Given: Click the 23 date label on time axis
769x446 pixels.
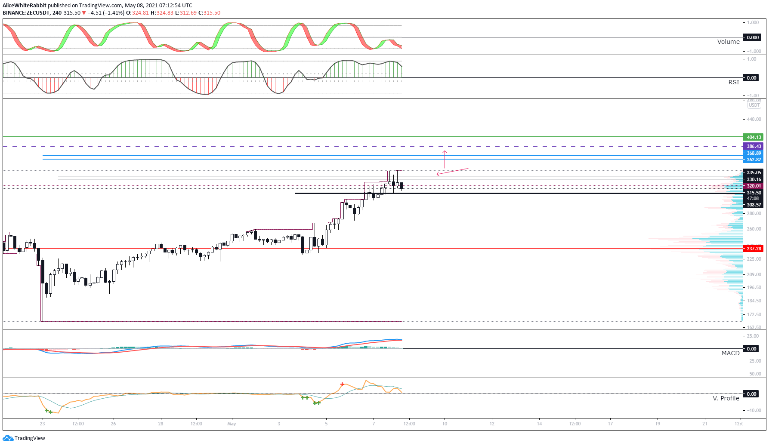Looking at the screenshot, I should tap(42, 424).
